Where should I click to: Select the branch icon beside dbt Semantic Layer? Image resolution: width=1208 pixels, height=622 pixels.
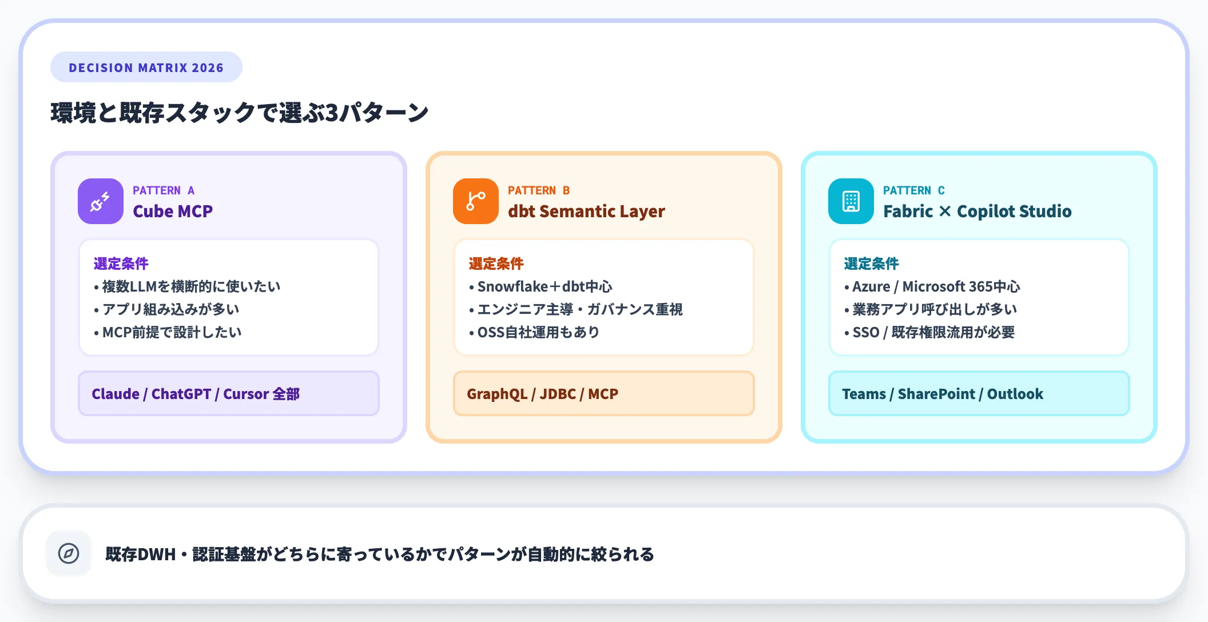point(475,201)
